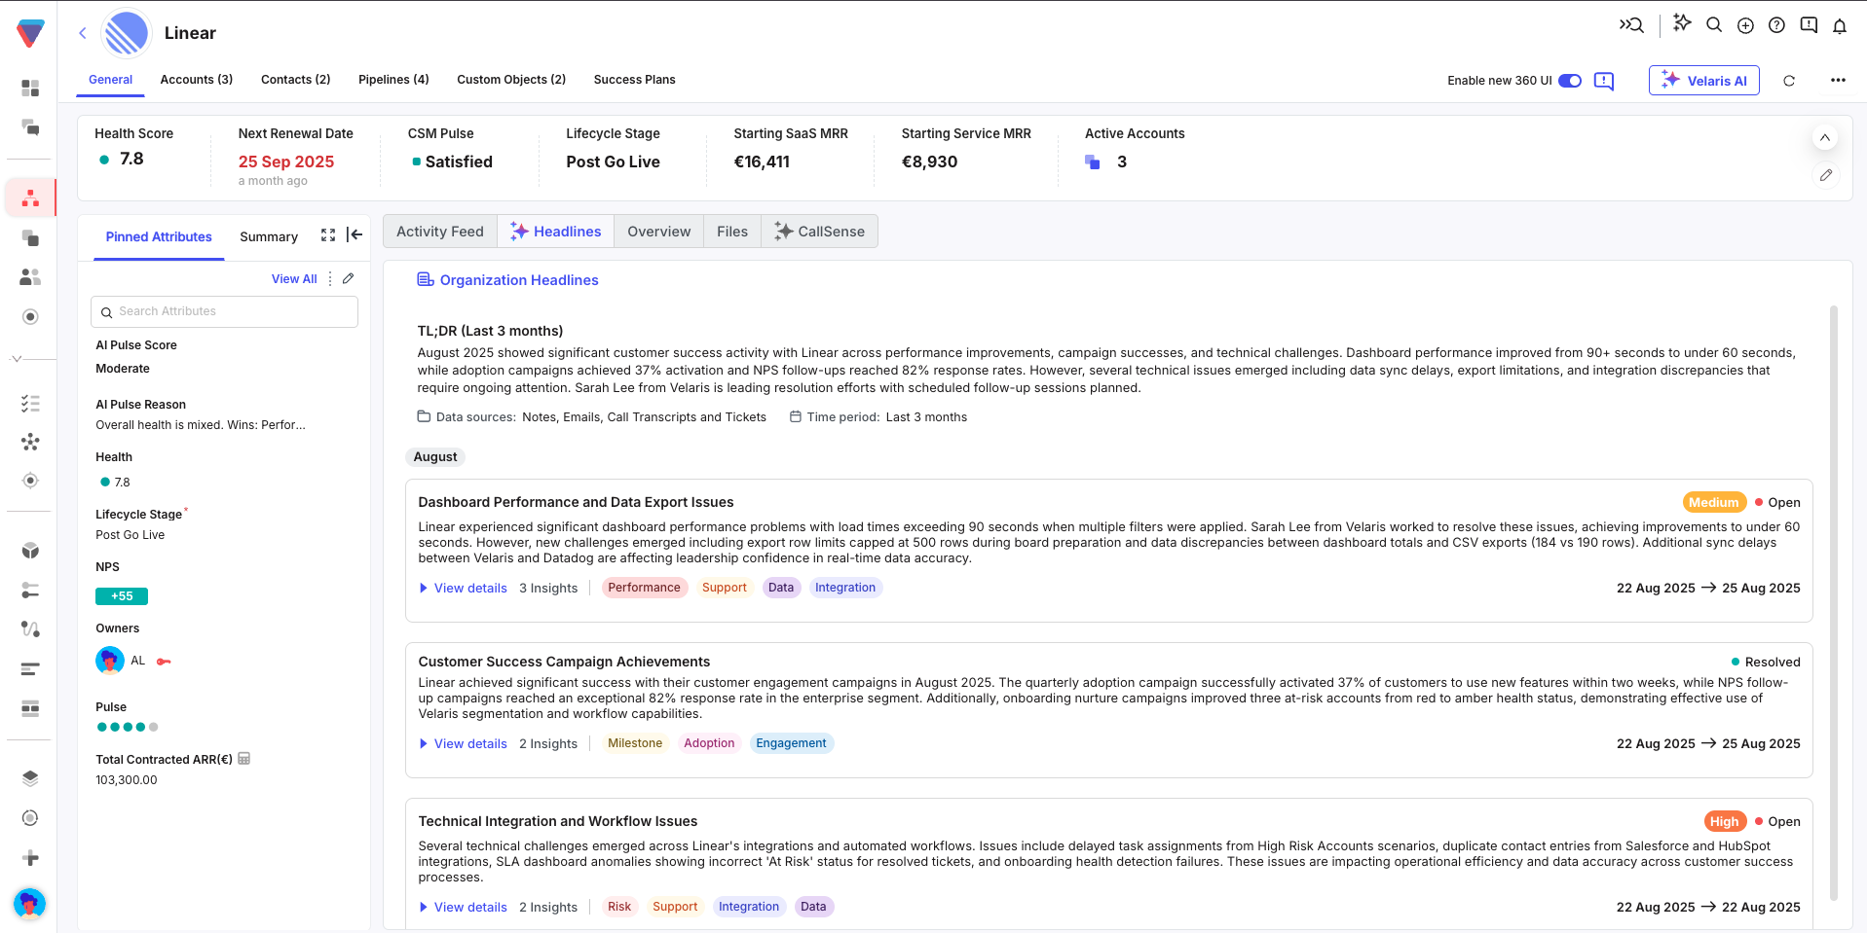The width and height of the screenshot is (1867, 933).
Task: Open the CallSense tab
Action: pyautogui.click(x=819, y=232)
